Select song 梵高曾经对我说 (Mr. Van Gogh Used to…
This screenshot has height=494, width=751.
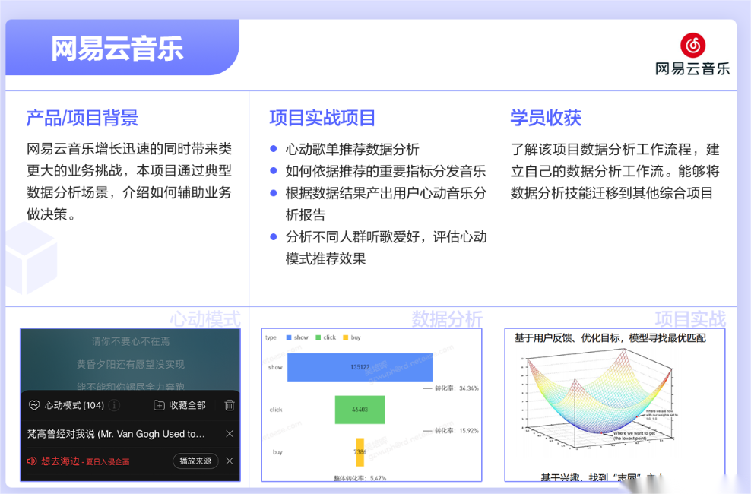tap(116, 434)
